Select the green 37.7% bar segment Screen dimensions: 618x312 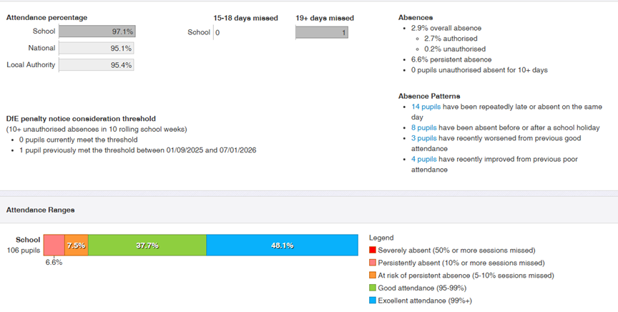147,245
